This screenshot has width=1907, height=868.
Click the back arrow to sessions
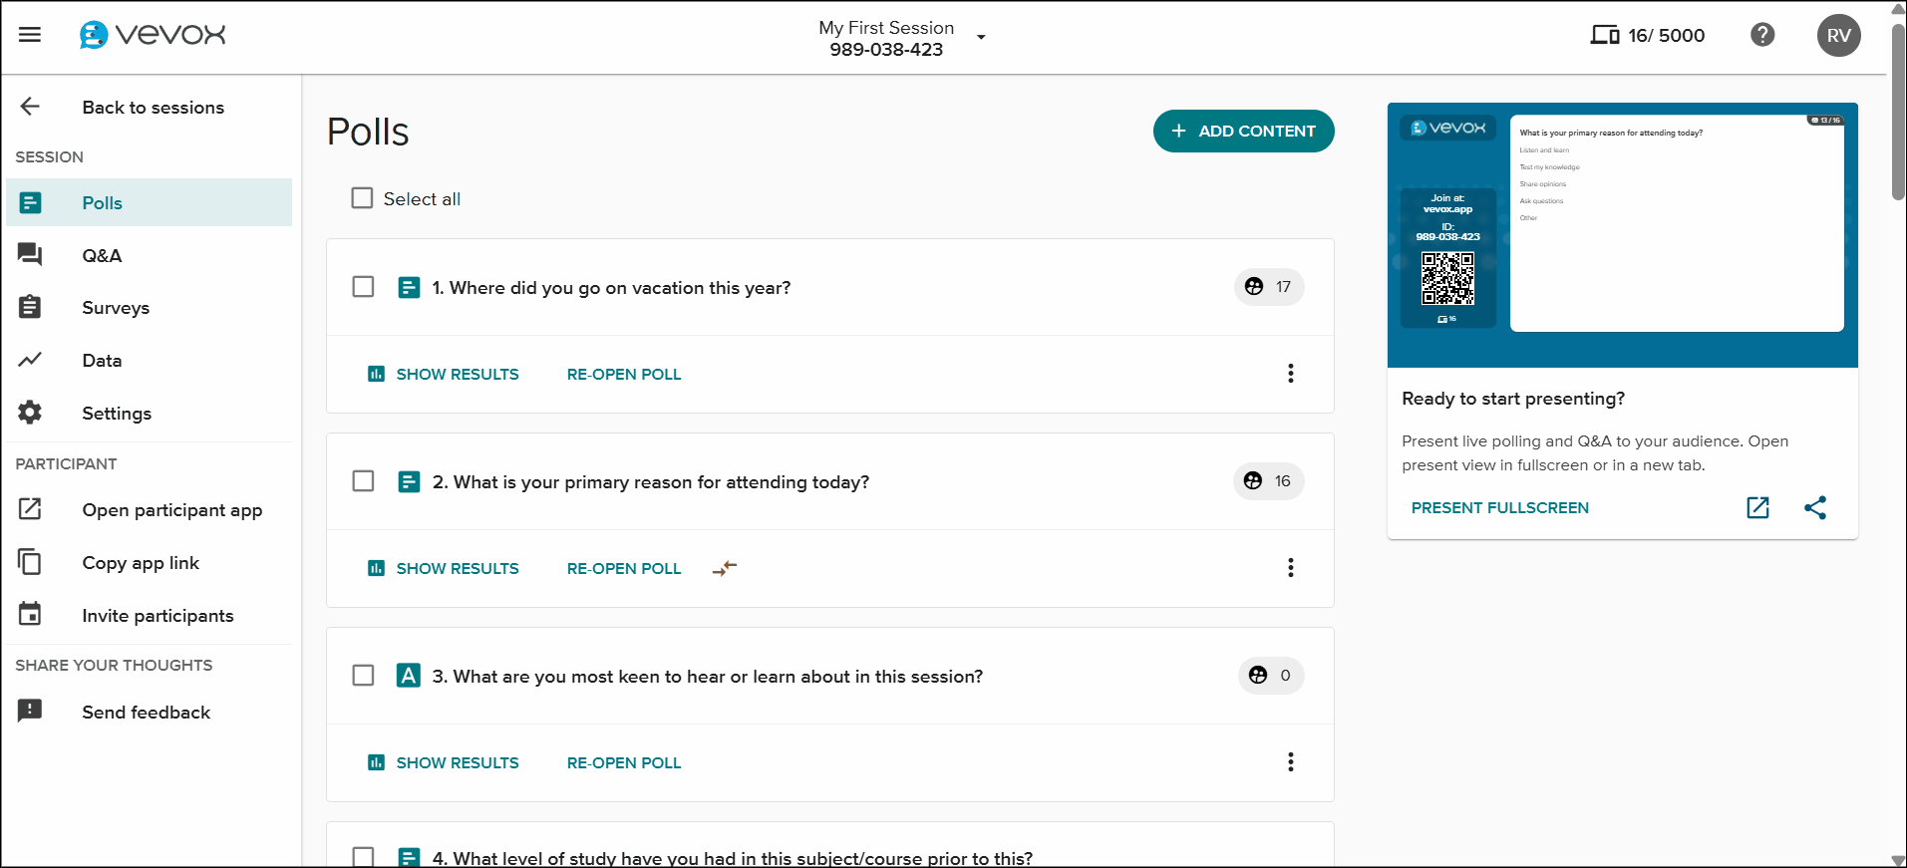coord(30,107)
